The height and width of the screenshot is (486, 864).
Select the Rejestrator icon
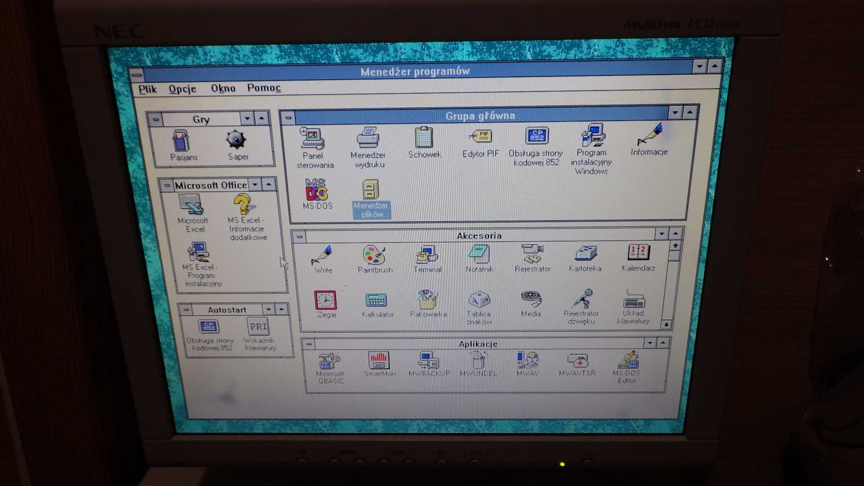click(532, 253)
